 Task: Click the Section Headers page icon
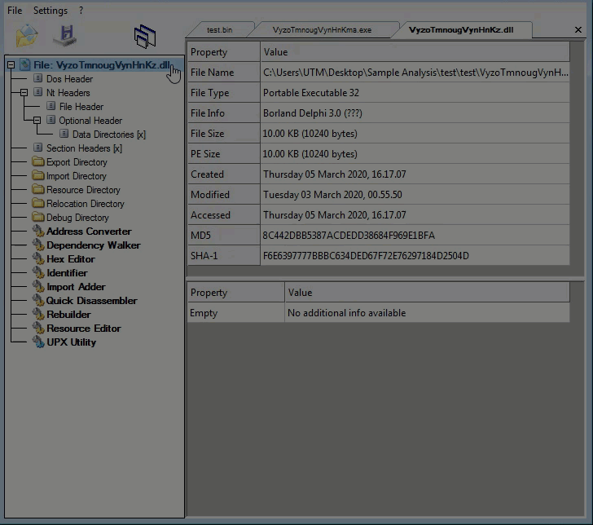click(37, 148)
